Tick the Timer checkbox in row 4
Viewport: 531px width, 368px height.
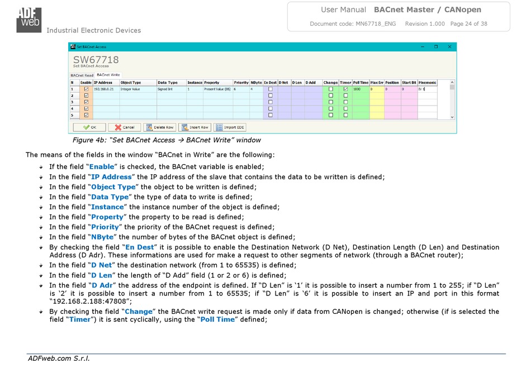[345, 108]
